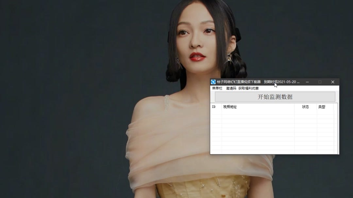353x198 pixels.
Task: Open the 菜单栏 menu
Action: point(215,88)
